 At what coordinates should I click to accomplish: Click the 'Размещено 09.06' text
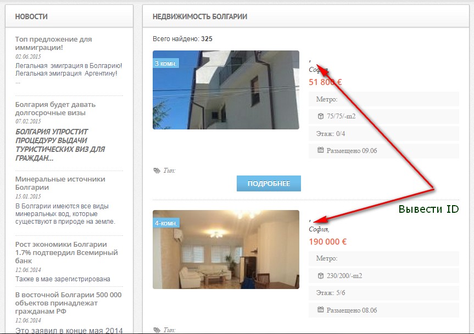(x=352, y=151)
